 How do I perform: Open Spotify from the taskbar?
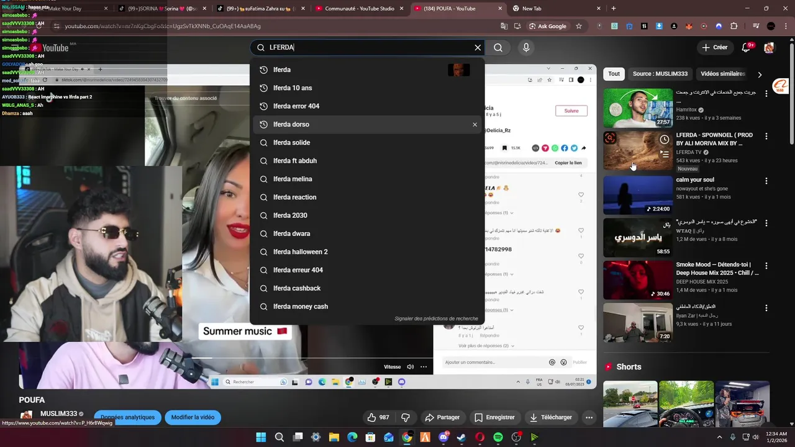click(x=498, y=437)
